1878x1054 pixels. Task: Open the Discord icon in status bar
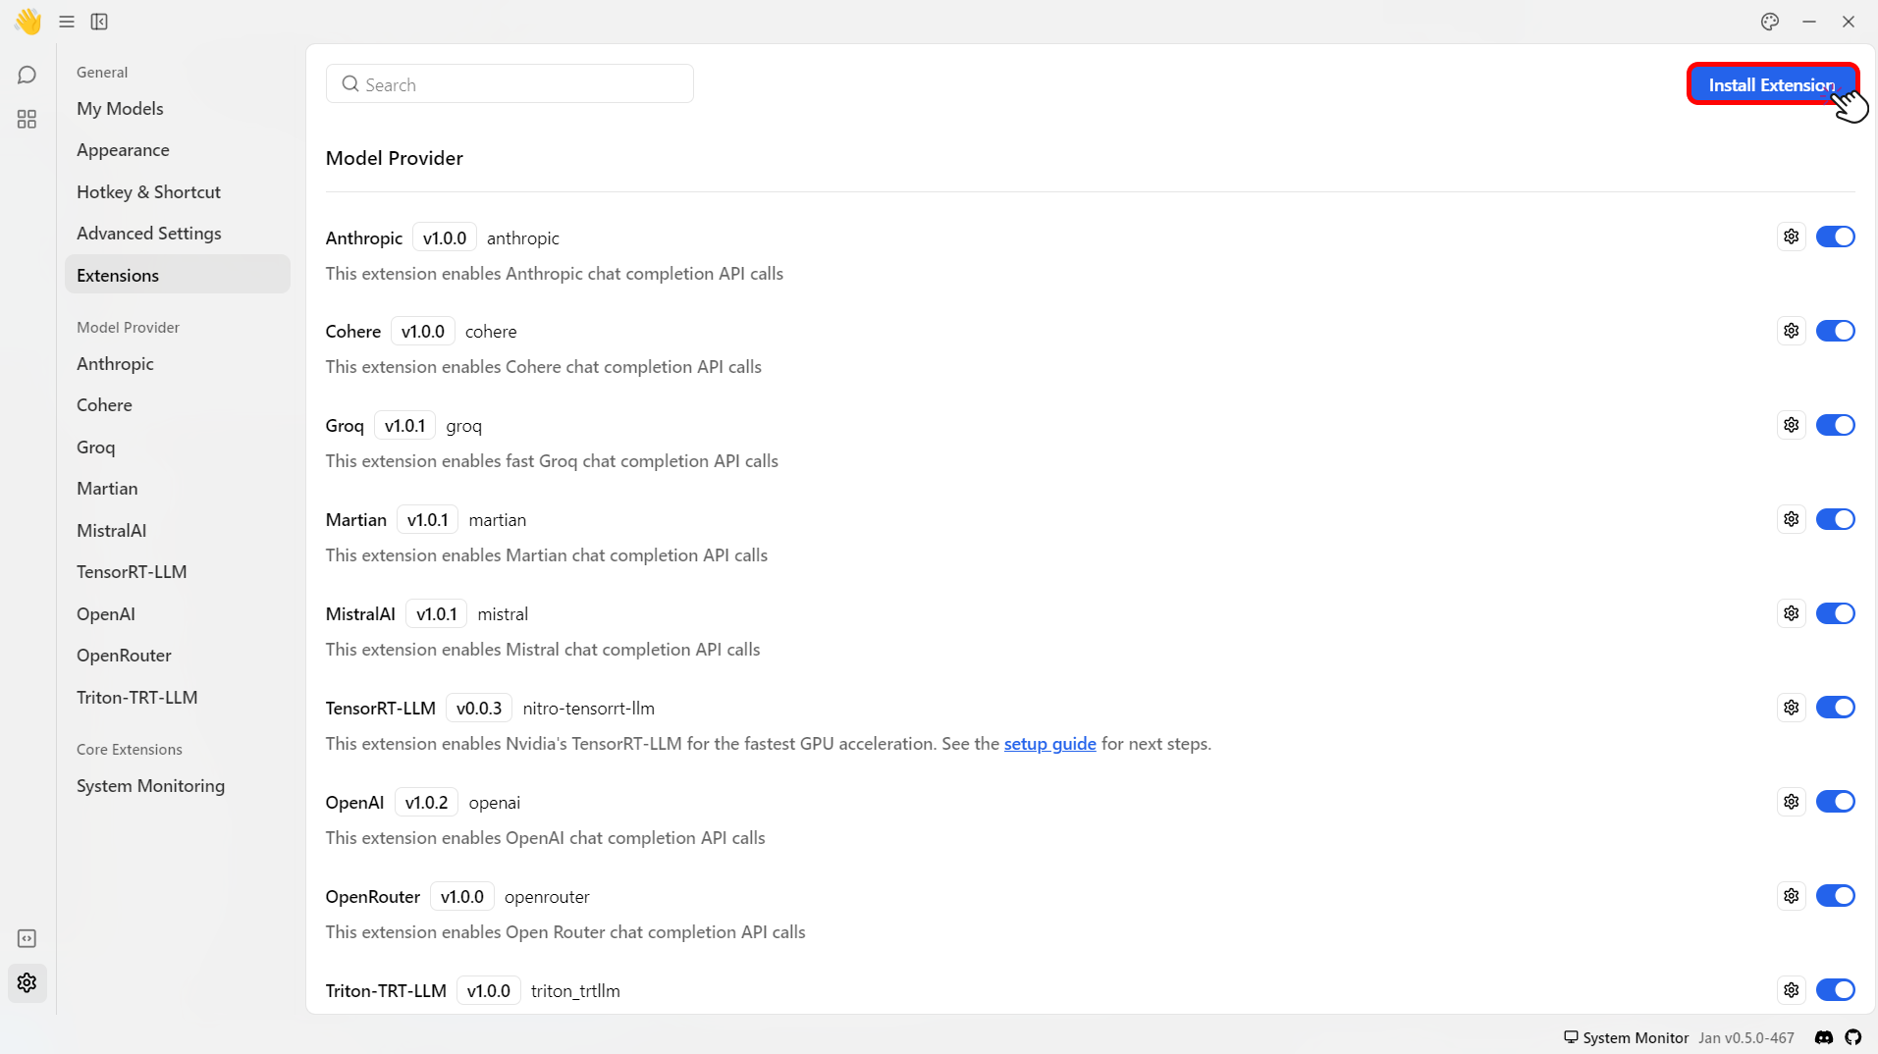1824,1037
